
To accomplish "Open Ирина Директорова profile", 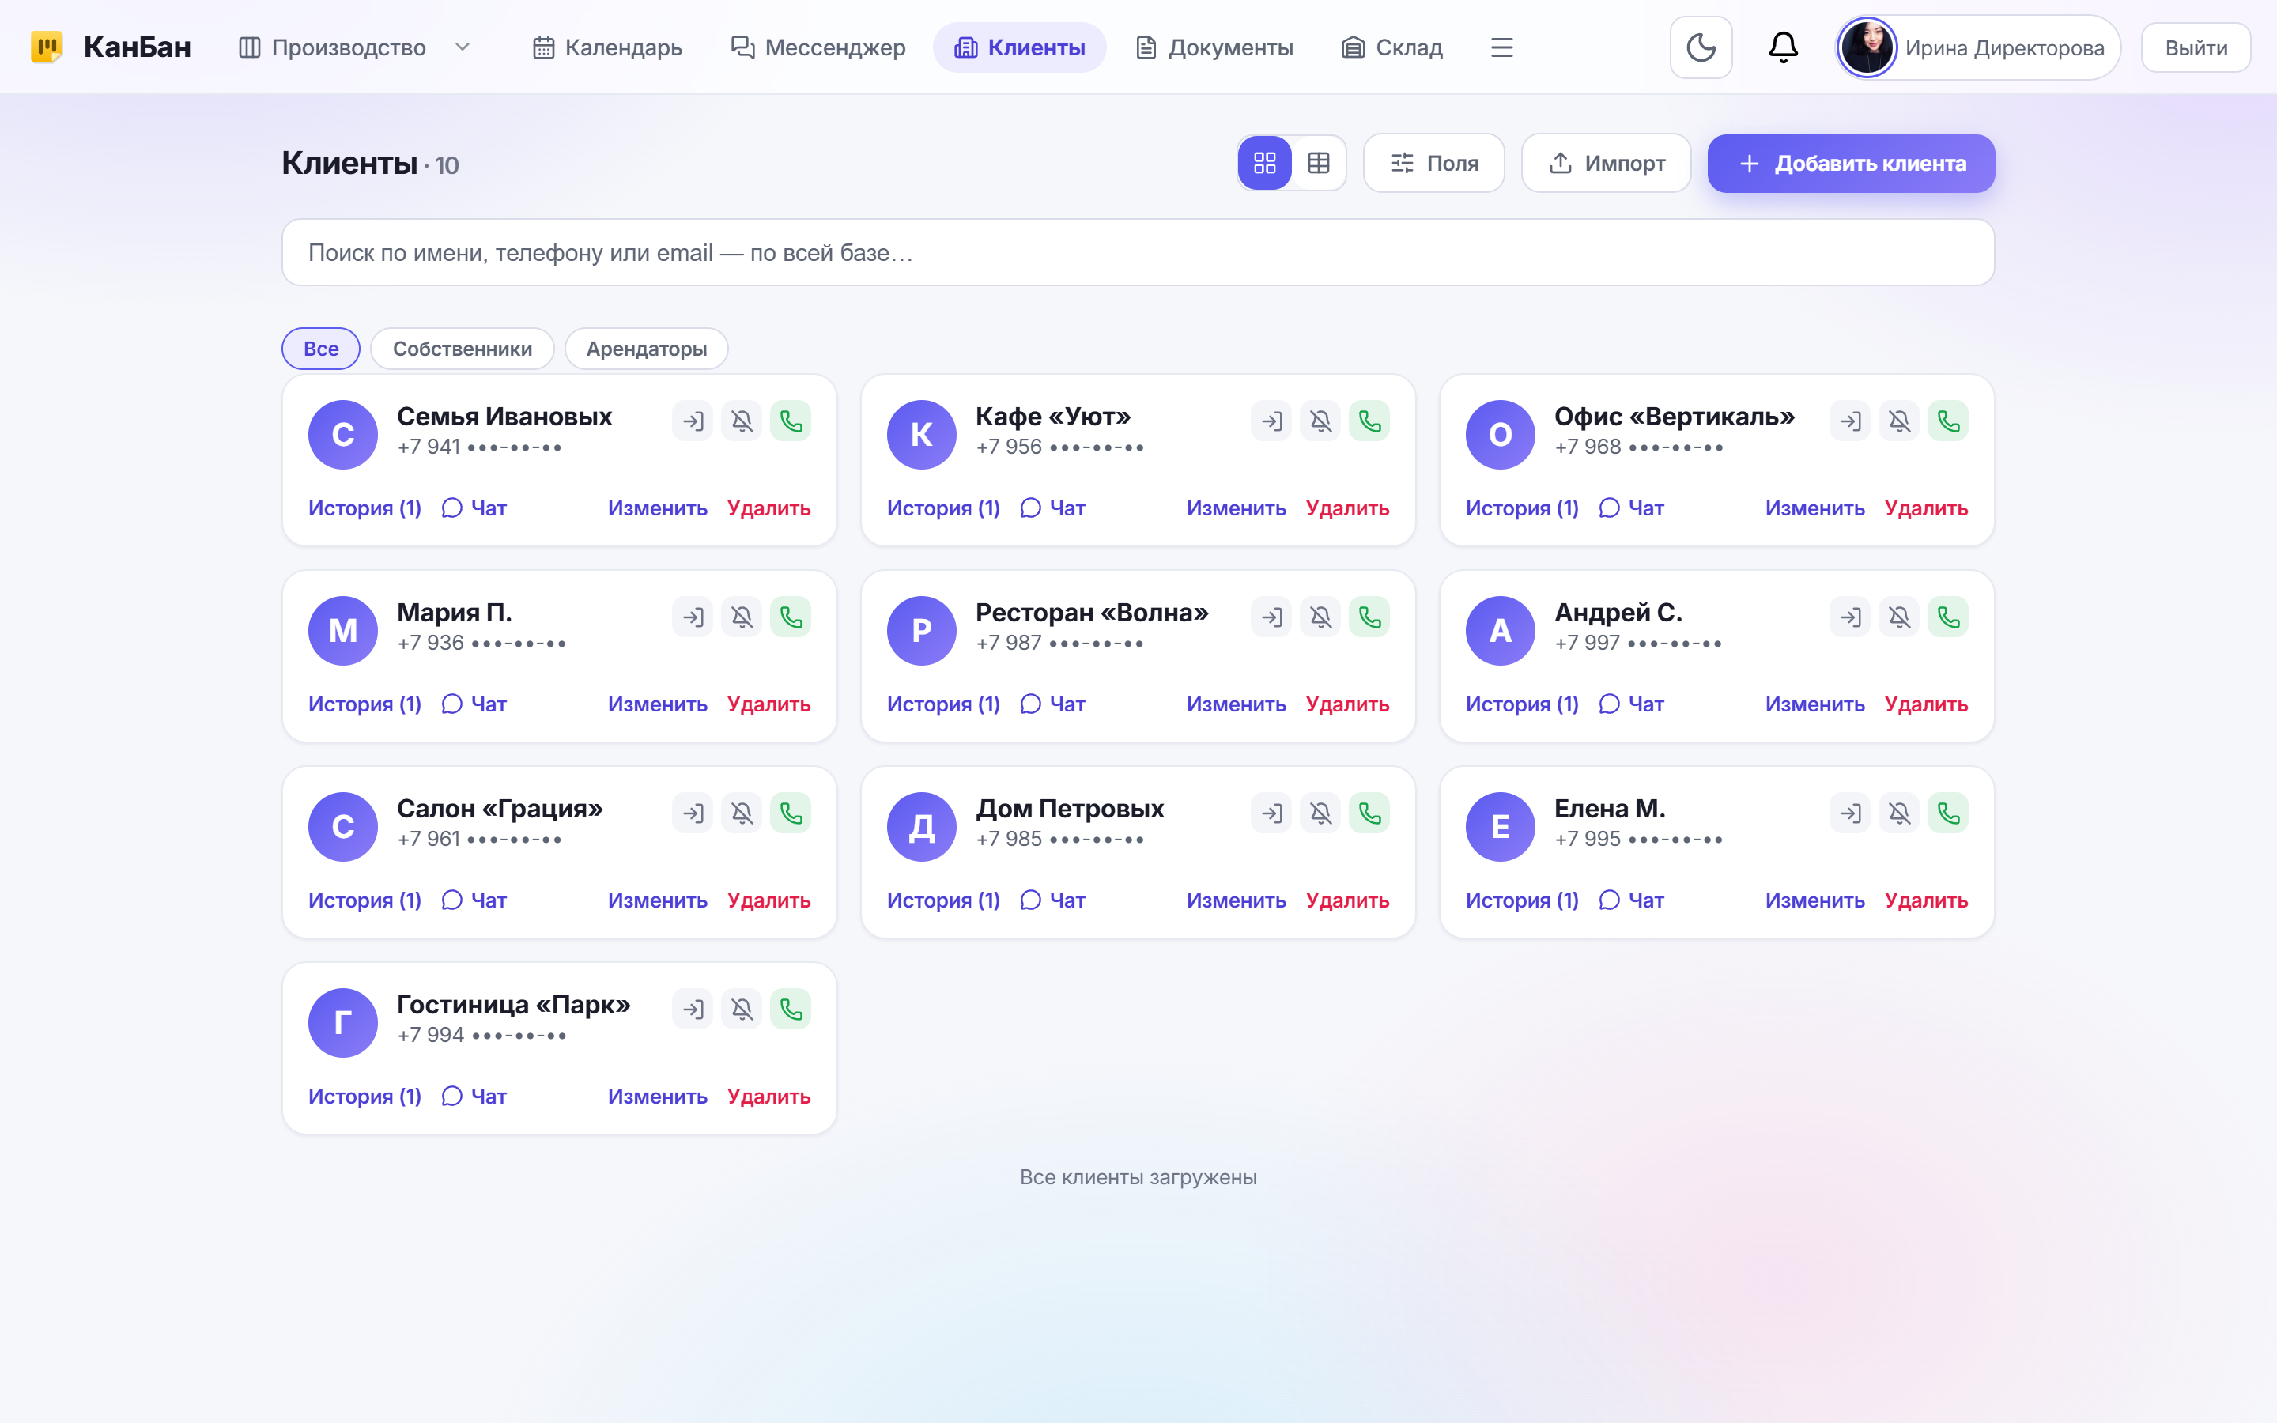I will (x=1979, y=47).
